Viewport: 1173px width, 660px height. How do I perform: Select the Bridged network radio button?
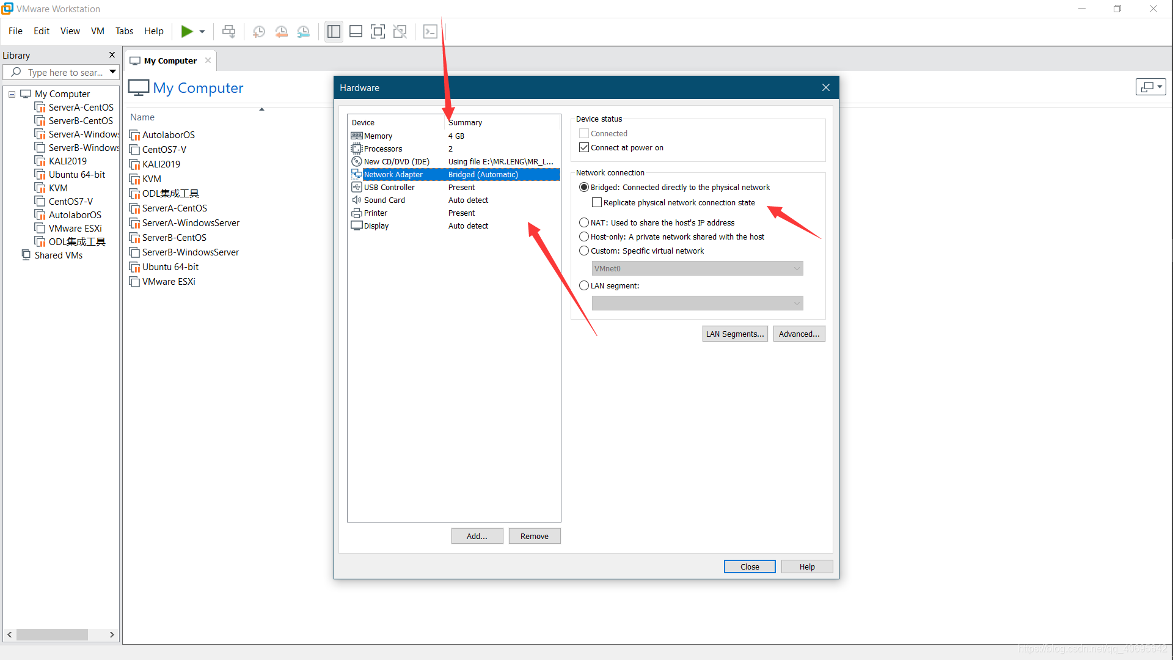(584, 188)
